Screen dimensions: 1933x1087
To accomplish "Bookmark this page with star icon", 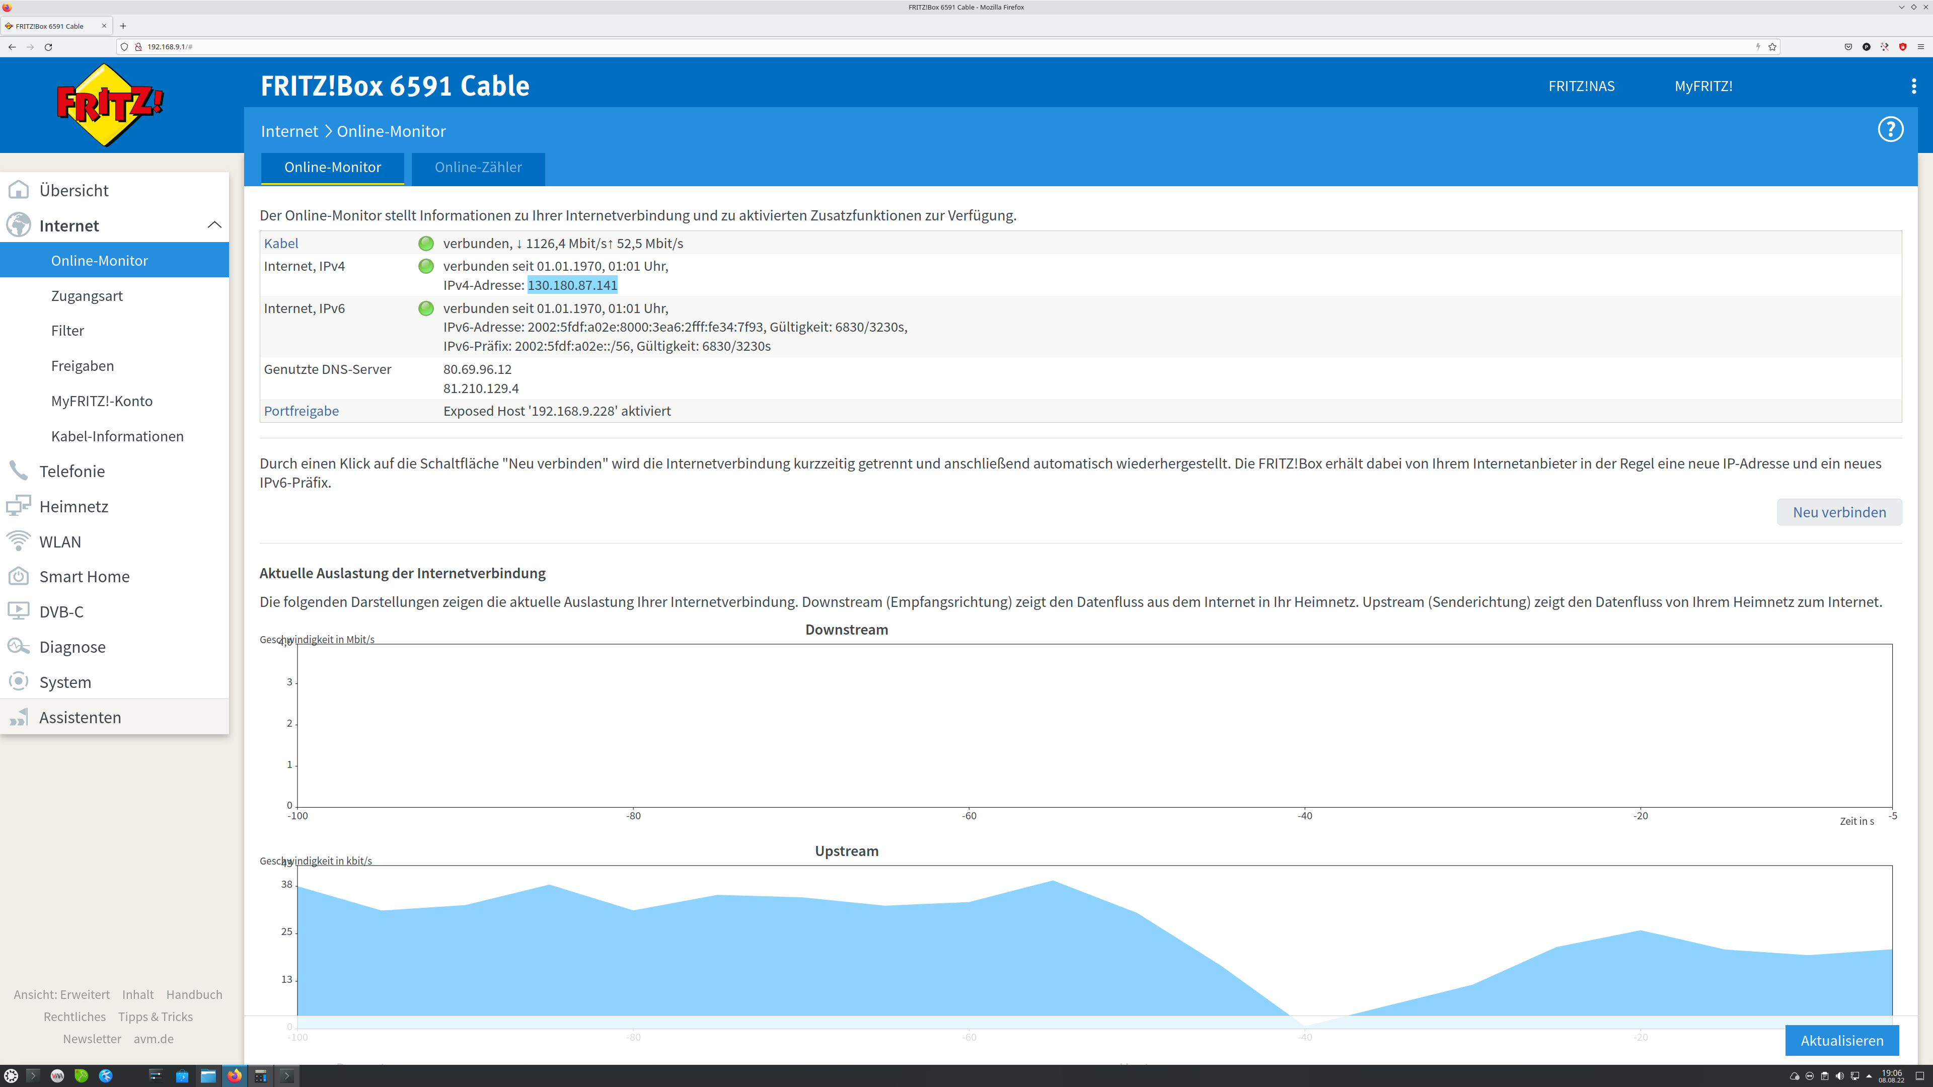I will 1772,46.
